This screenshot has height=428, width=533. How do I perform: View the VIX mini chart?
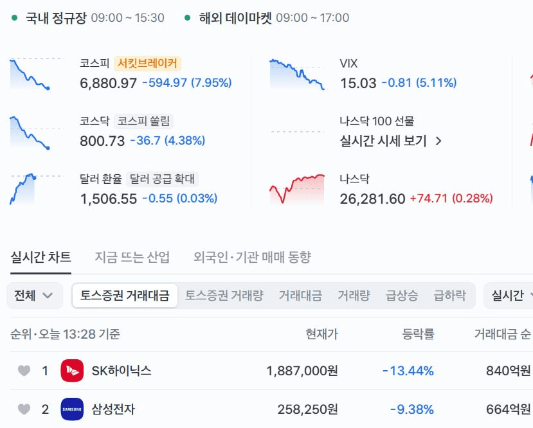point(297,75)
